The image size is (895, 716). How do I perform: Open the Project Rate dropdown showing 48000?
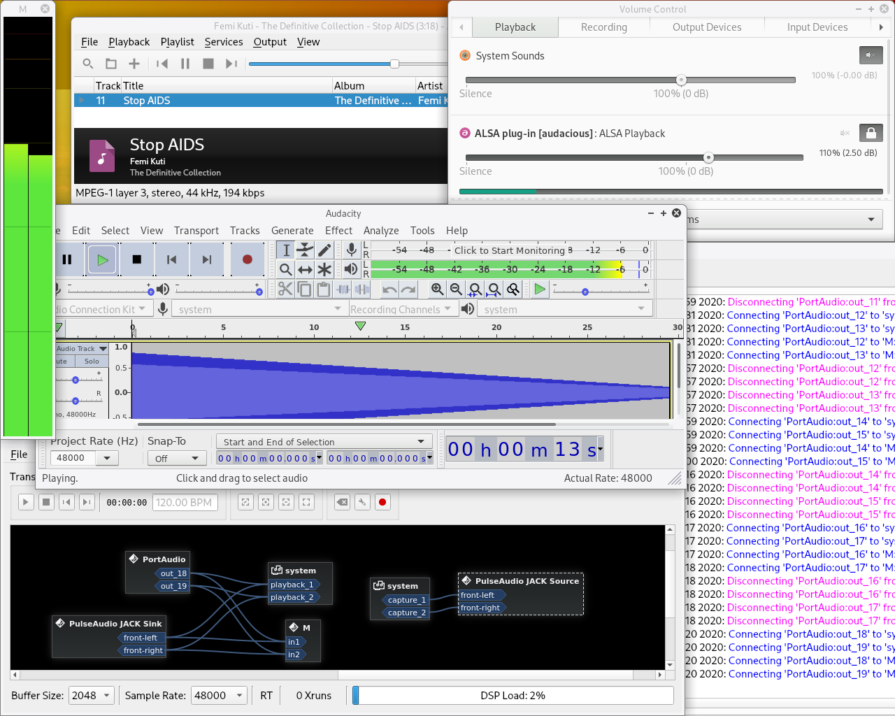[84, 457]
